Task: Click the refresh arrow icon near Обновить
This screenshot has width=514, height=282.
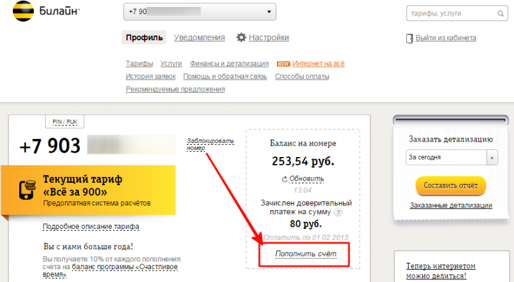Action: 285,179
